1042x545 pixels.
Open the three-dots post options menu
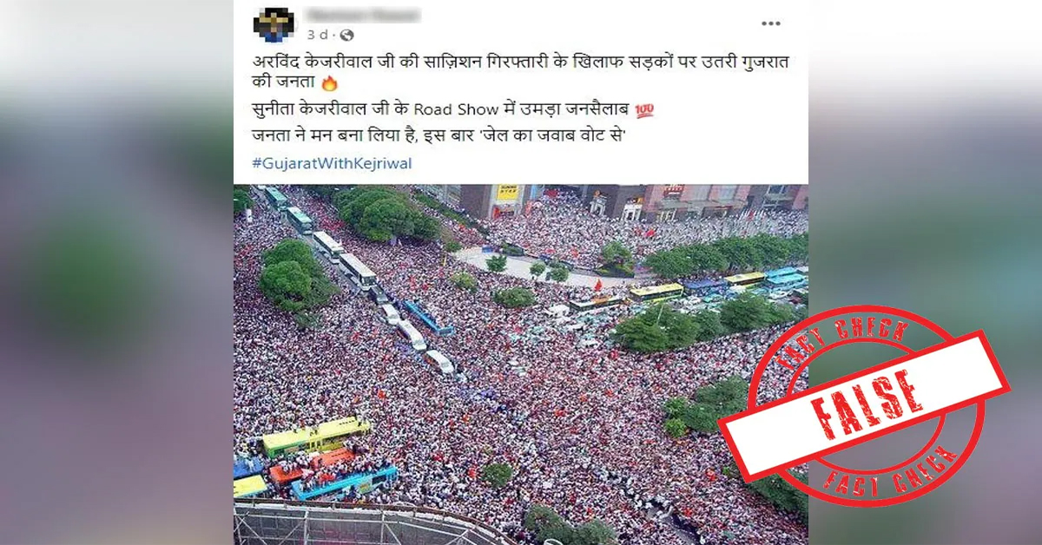coord(770,23)
